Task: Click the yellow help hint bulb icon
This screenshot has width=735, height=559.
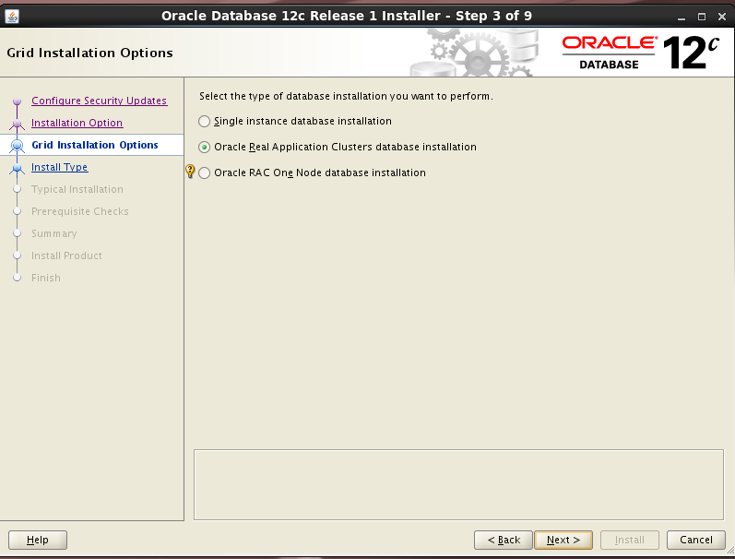Action: [x=190, y=171]
